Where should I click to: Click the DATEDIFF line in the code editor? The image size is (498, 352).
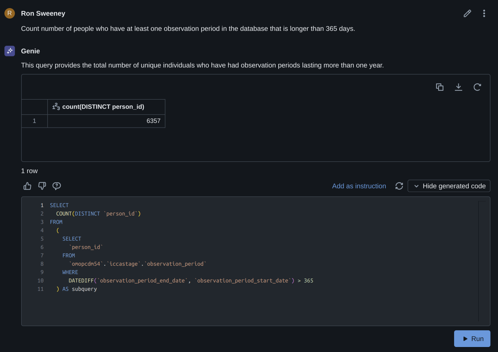[190, 281]
